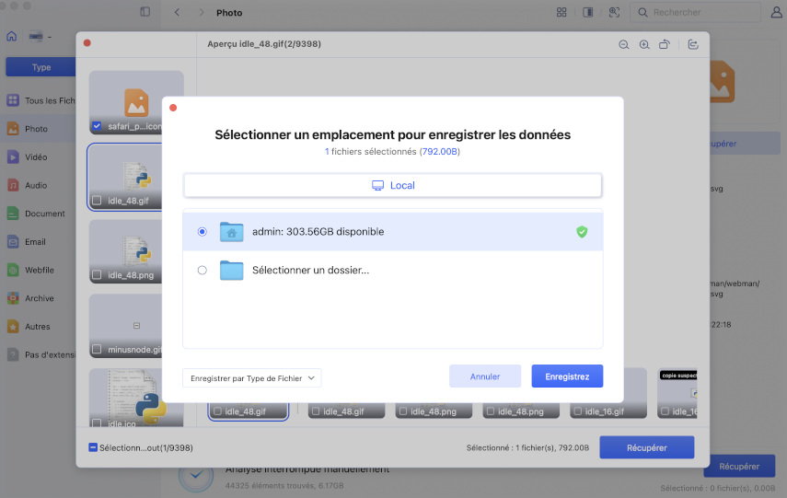Click in the Rechercher search field

(696, 12)
